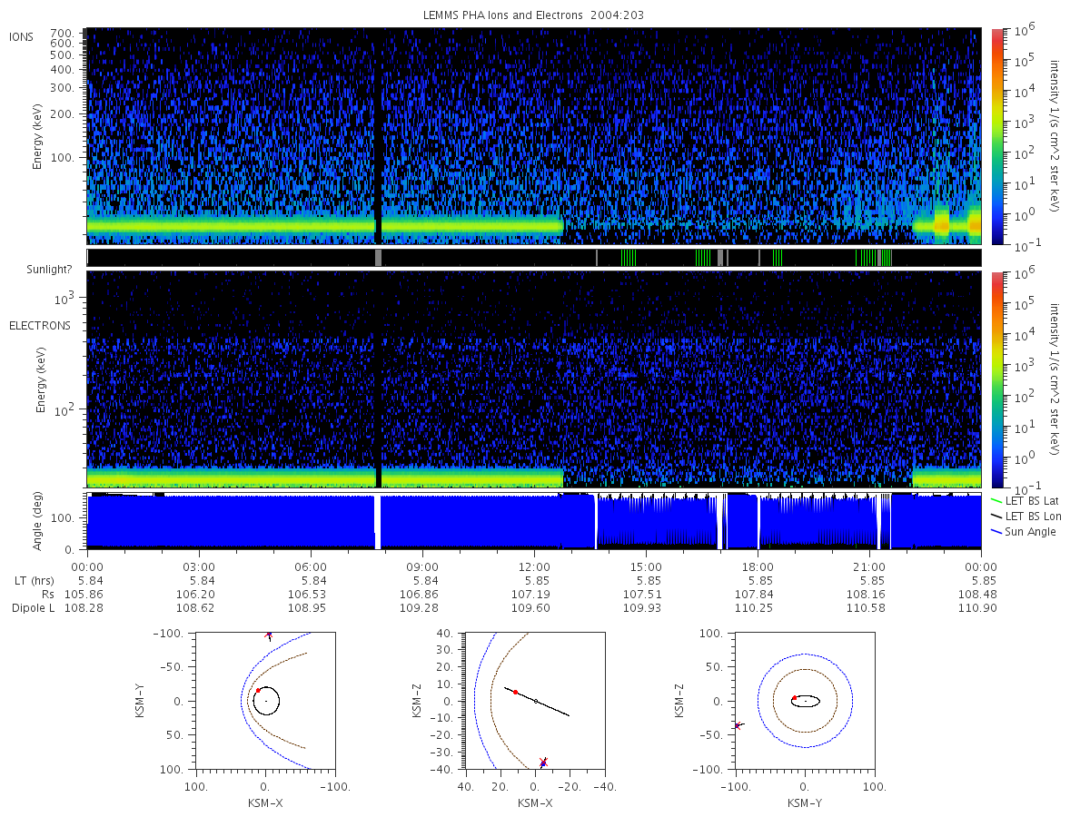Click the KSM-Y vs KSM-Z orbit plot
The width and height of the screenshot is (1090, 817).
(x=805, y=701)
